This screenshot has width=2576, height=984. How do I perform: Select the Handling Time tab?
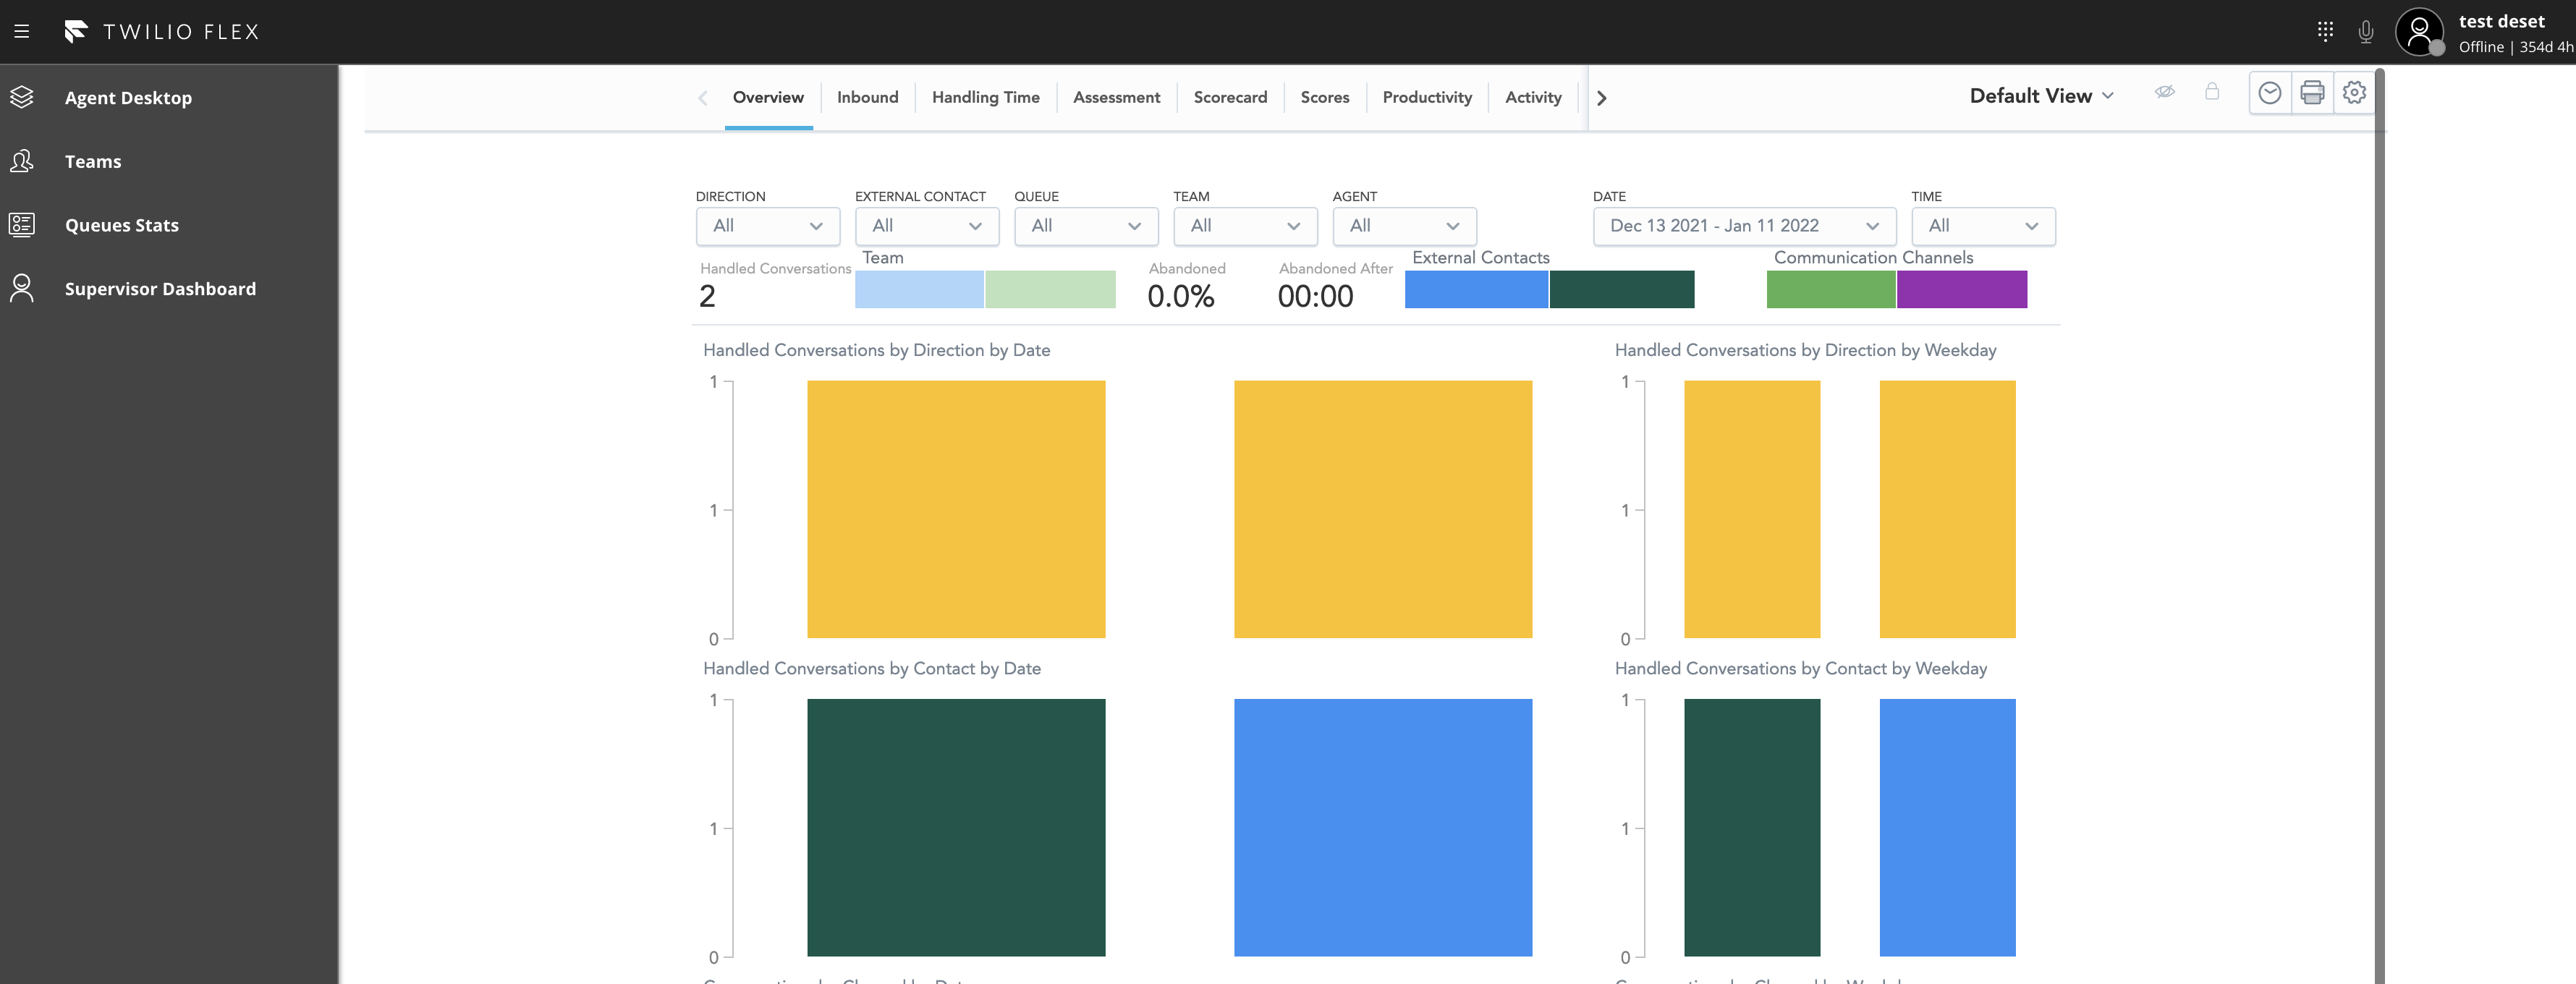click(986, 97)
